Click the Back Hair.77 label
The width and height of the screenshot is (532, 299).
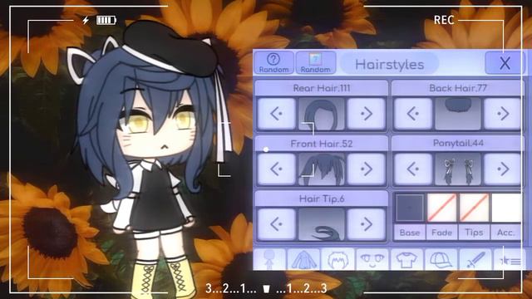coord(458,88)
